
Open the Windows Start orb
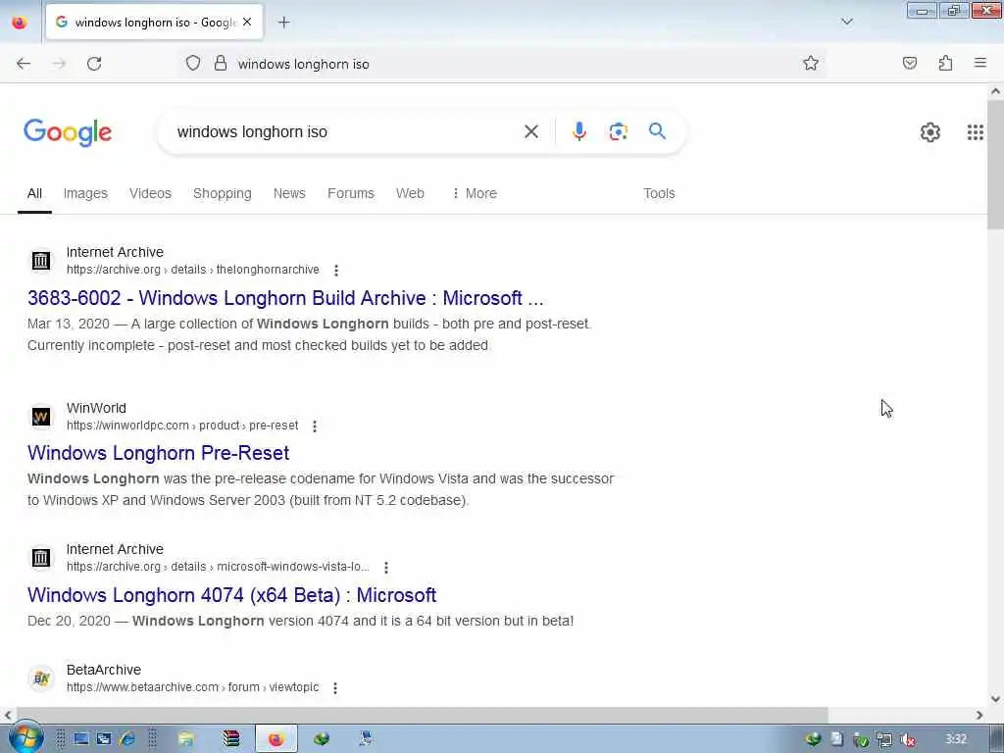click(25, 739)
